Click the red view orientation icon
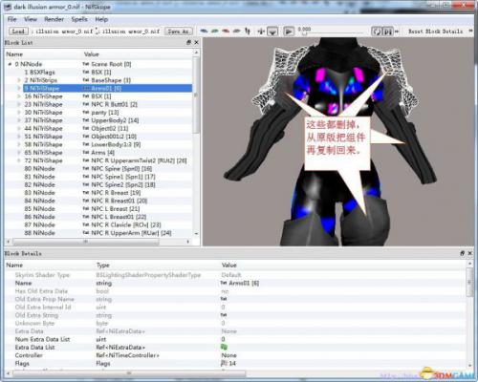The height and width of the screenshot is (382, 478). [x=226, y=31]
